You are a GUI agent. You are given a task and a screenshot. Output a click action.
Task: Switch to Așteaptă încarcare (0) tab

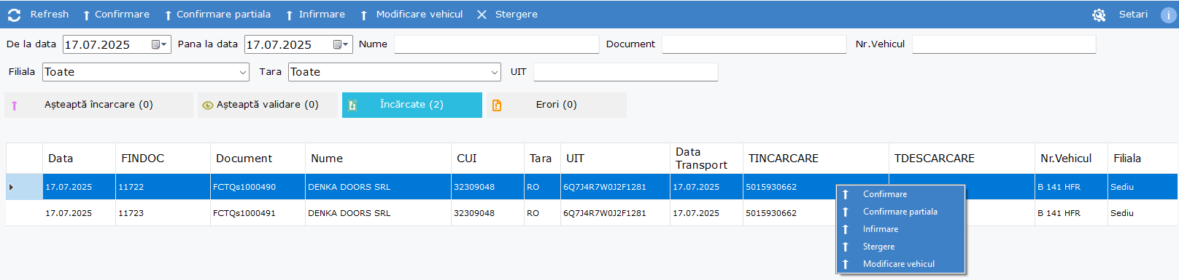click(x=99, y=105)
